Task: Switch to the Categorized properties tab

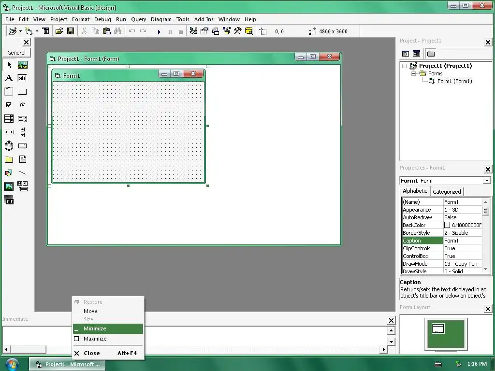Action: [447, 191]
